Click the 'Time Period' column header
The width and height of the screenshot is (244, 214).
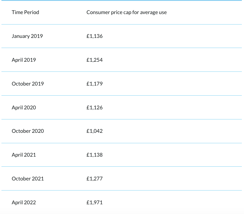coord(25,12)
